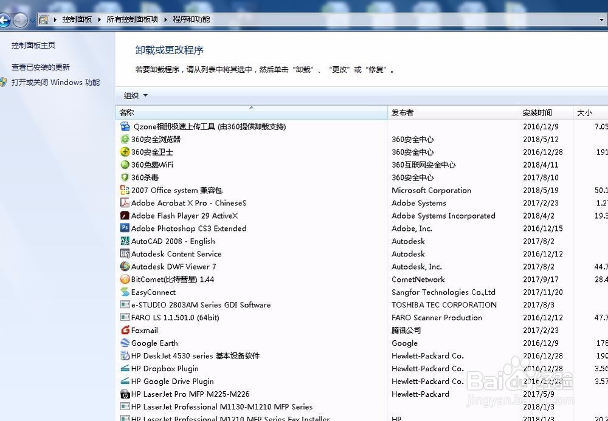
Task: Click the EasyConnect program icon
Action: pos(125,292)
